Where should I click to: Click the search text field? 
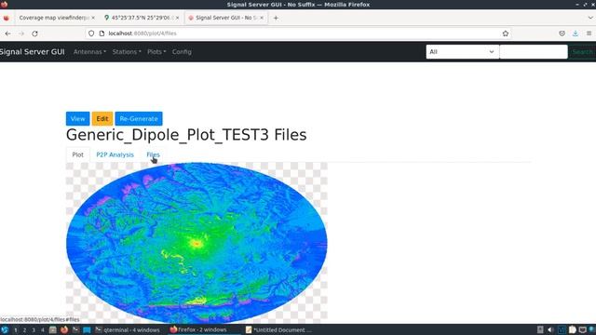pos(534,52)
